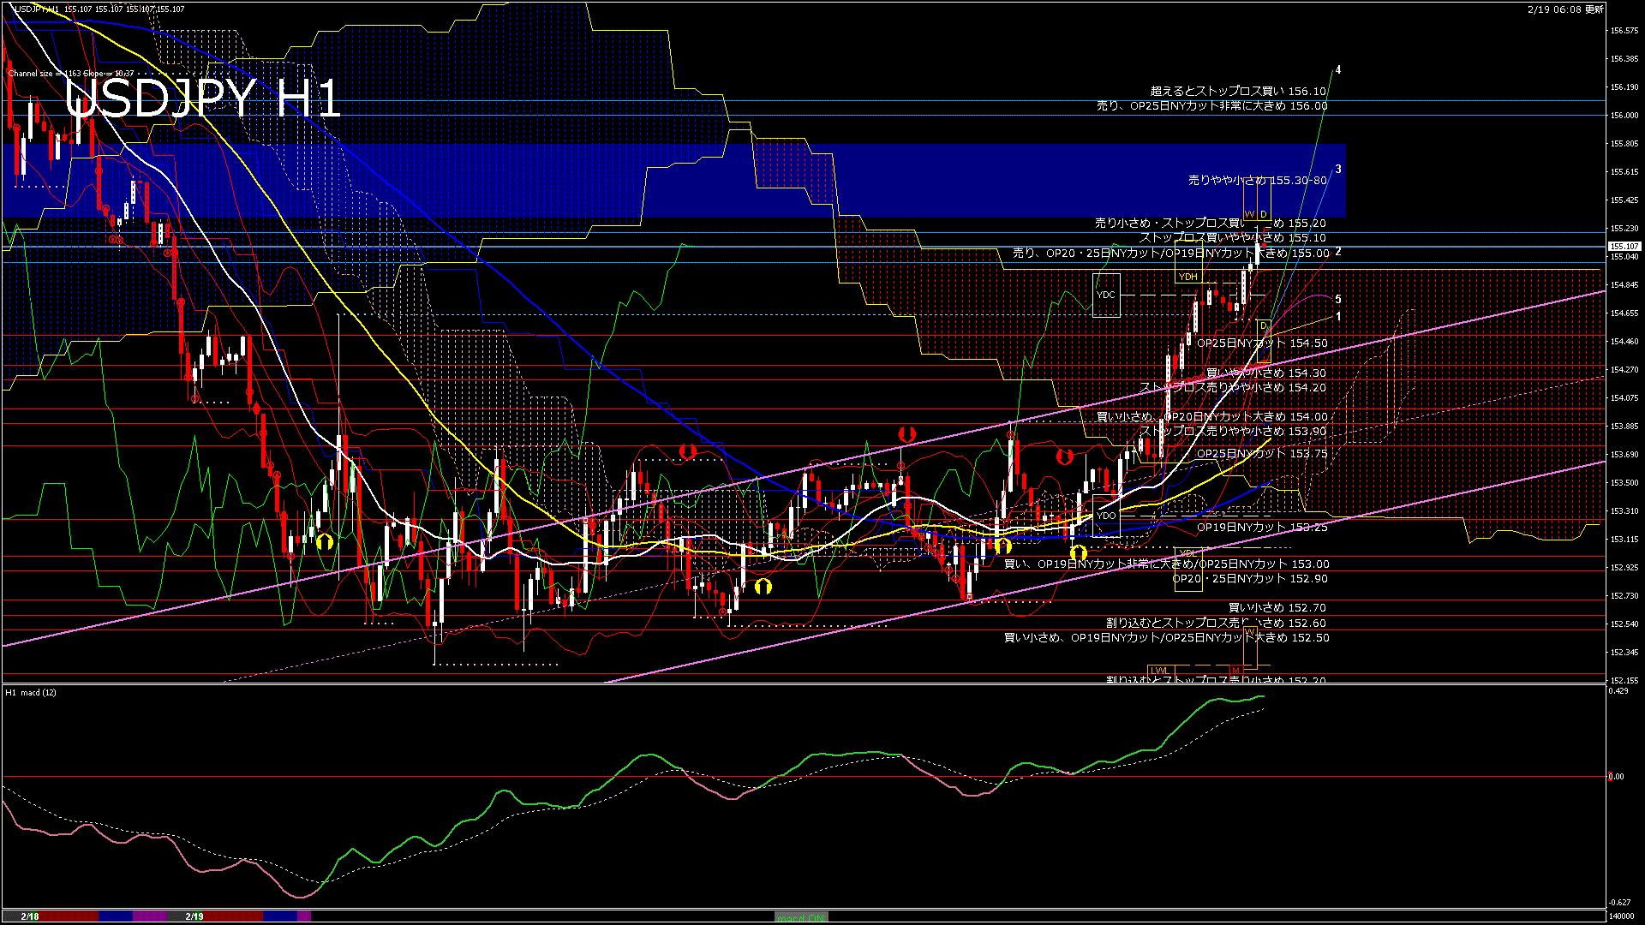The image size is (1645, 925).
Task: Click the 2/18 date label on time axis
Action: (x=30, y=916)
